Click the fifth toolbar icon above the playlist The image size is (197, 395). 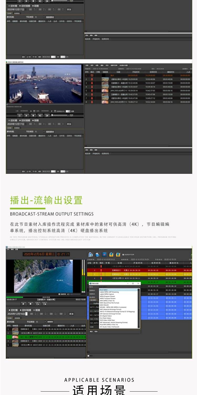point(118,254)
